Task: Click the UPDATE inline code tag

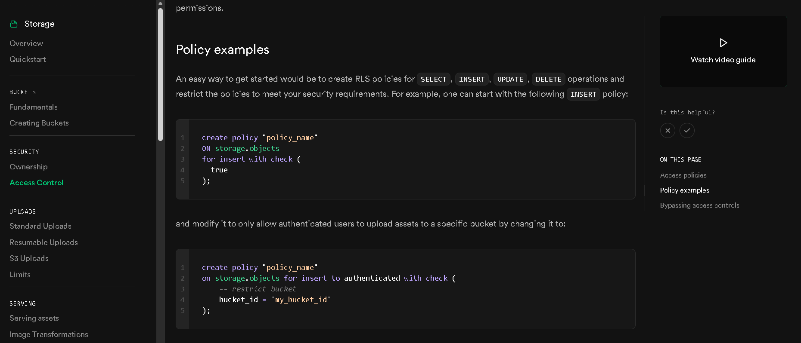Action: tap(510, 79)
